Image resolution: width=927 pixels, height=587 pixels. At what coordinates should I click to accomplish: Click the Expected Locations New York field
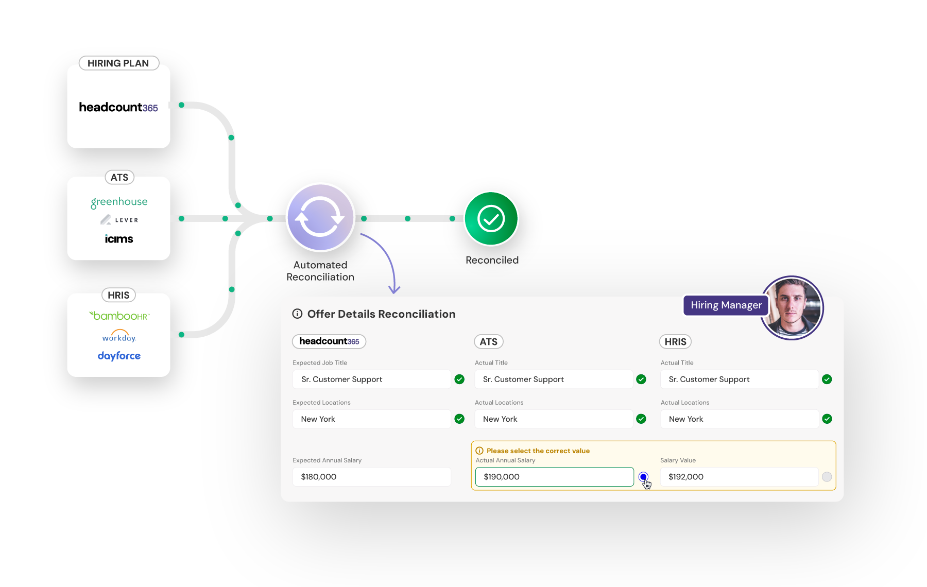coord(372,419)
